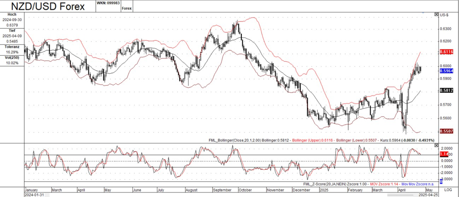Click the US-$ currency axis label

click(x=444, y=15)
